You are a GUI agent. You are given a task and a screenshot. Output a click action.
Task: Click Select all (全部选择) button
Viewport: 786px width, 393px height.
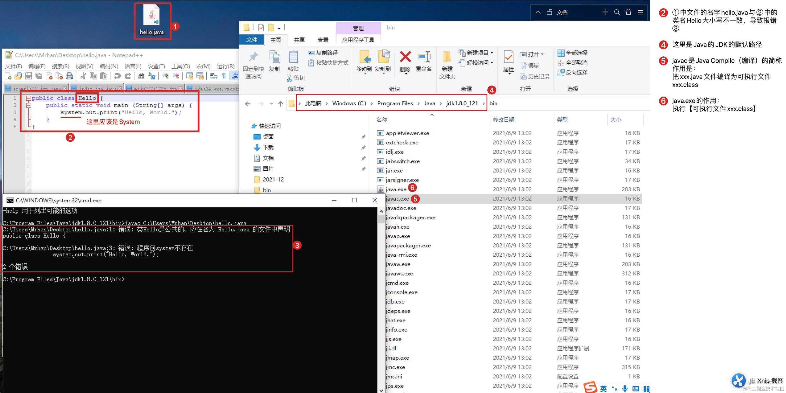(572, 53)
